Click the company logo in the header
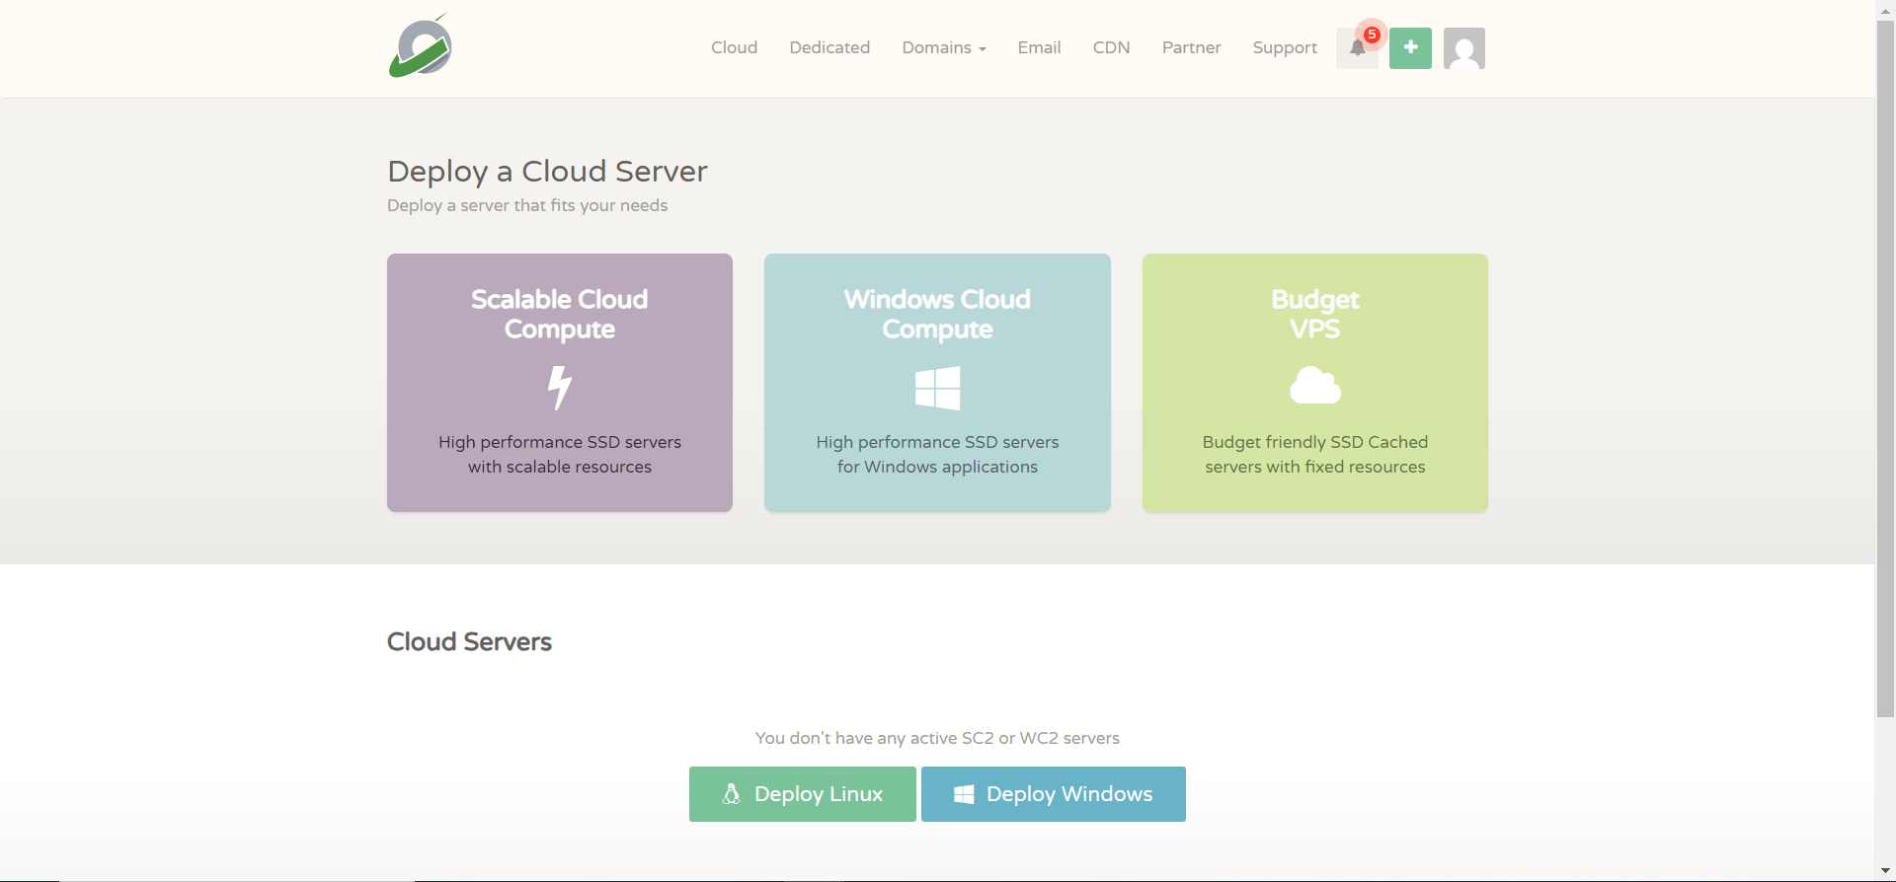The width and height of the screenshot is (1896, 882). [x=421, y=45]
